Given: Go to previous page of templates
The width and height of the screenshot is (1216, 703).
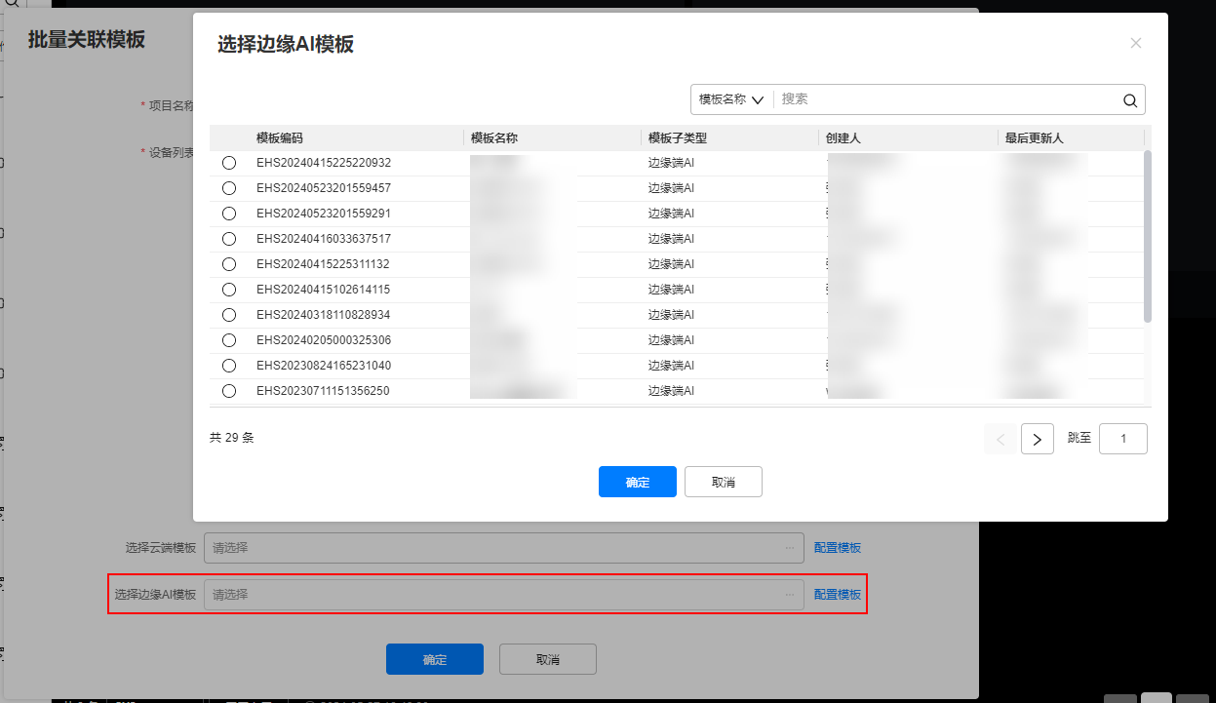Looking at the screenshot, I should pyautogui.click(x=1000, y=439).
